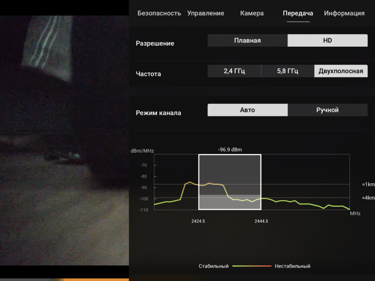This screenshot has width=375, height=281.
Task: Tap the 2424.5 frequency label
Action: (198, 221)
